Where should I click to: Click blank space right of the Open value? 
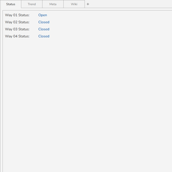point(109,15)
